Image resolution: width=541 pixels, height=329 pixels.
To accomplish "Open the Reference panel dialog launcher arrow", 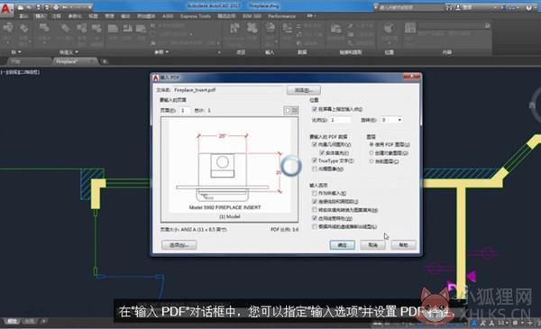I will click(x=219, y=52).
